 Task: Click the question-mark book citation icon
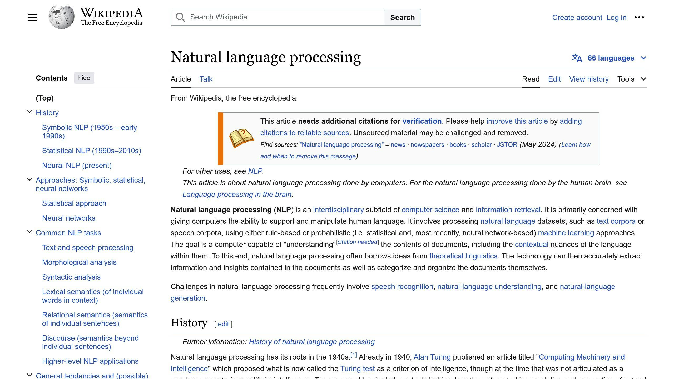pyautogui.click(x=241, y=138)
